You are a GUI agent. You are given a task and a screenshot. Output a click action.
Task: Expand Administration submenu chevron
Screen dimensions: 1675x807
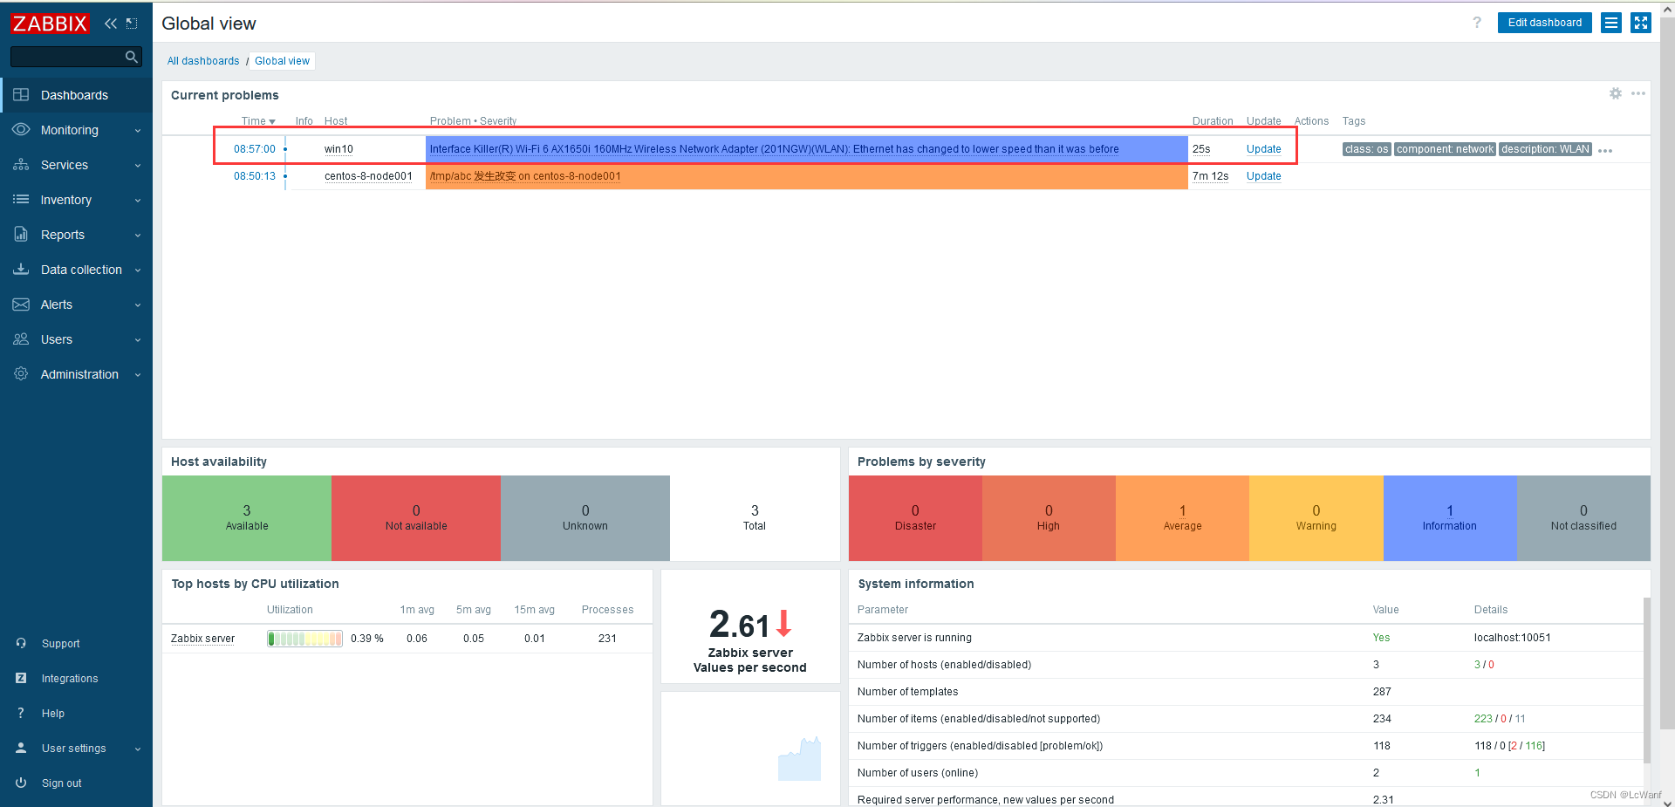138,375
